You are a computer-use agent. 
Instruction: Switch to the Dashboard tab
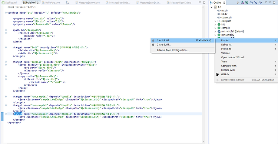click(x=9, y=3)
